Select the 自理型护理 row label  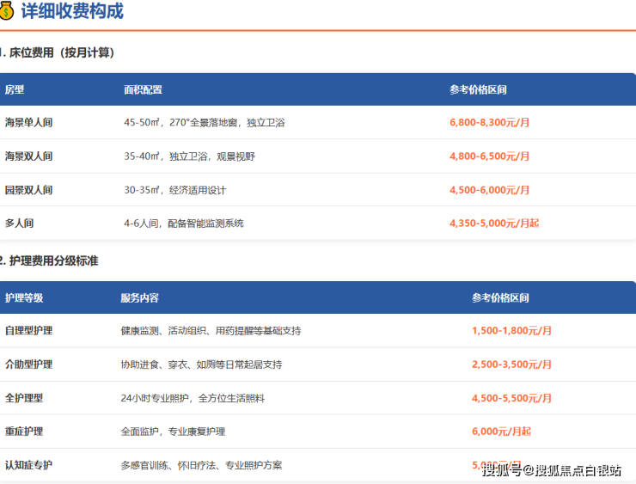click(x=28, y=330)
